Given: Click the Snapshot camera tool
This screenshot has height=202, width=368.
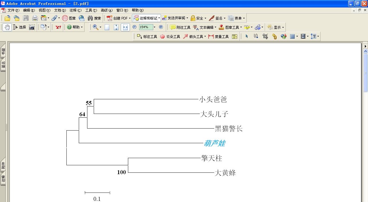Looking at the screenshot, I should point(32,27).
